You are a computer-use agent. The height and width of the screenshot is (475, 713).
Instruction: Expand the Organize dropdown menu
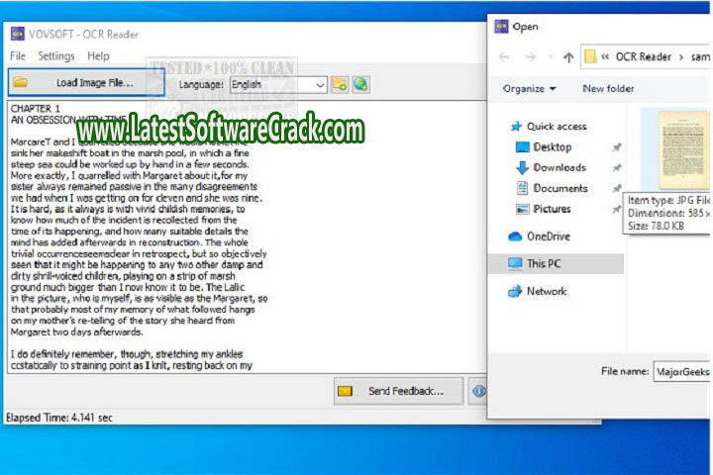[529, 89]
